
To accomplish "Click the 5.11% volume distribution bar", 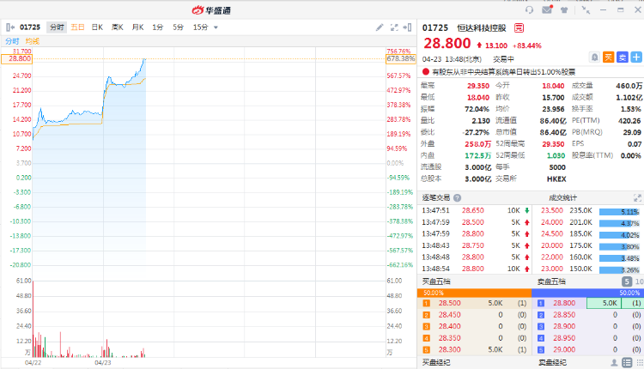I will 619,212.
